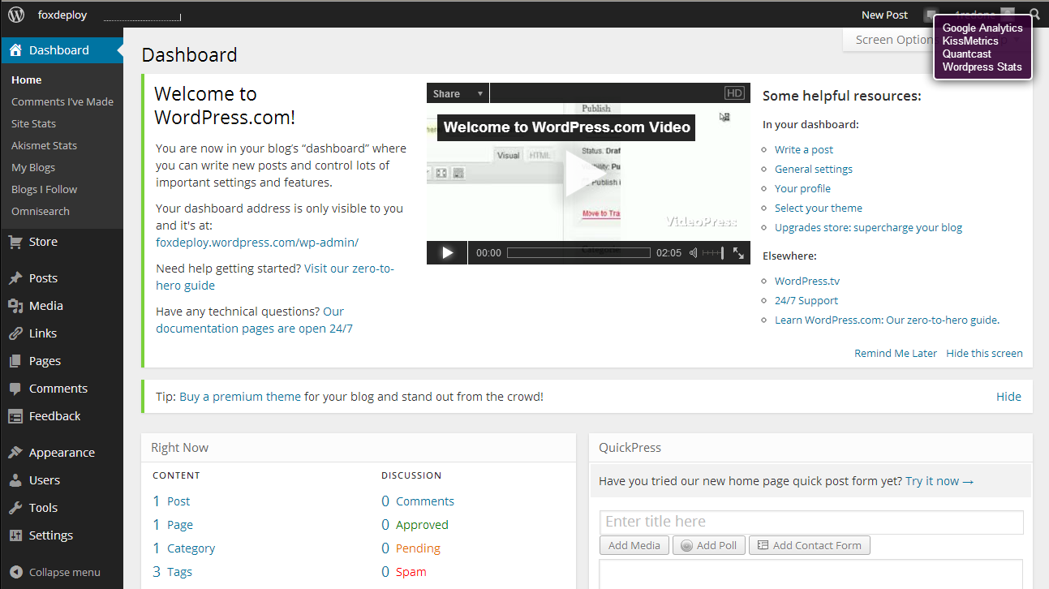Screen dimensions: 1049x589
Task: Hide the premium theme tip
Action: pyautogui.click(x=1008, y=397)
